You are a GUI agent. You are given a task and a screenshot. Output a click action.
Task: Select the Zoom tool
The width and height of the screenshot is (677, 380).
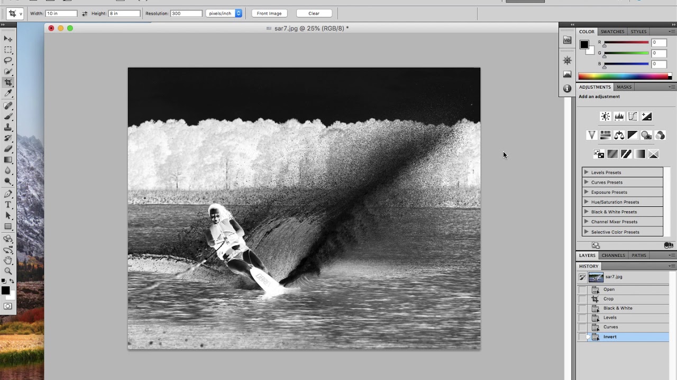(x=8, y=271)
